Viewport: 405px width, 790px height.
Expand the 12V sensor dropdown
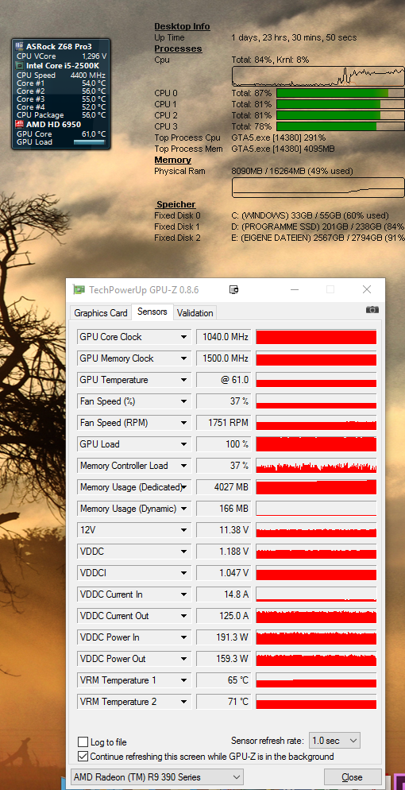(x=184, y=530)
